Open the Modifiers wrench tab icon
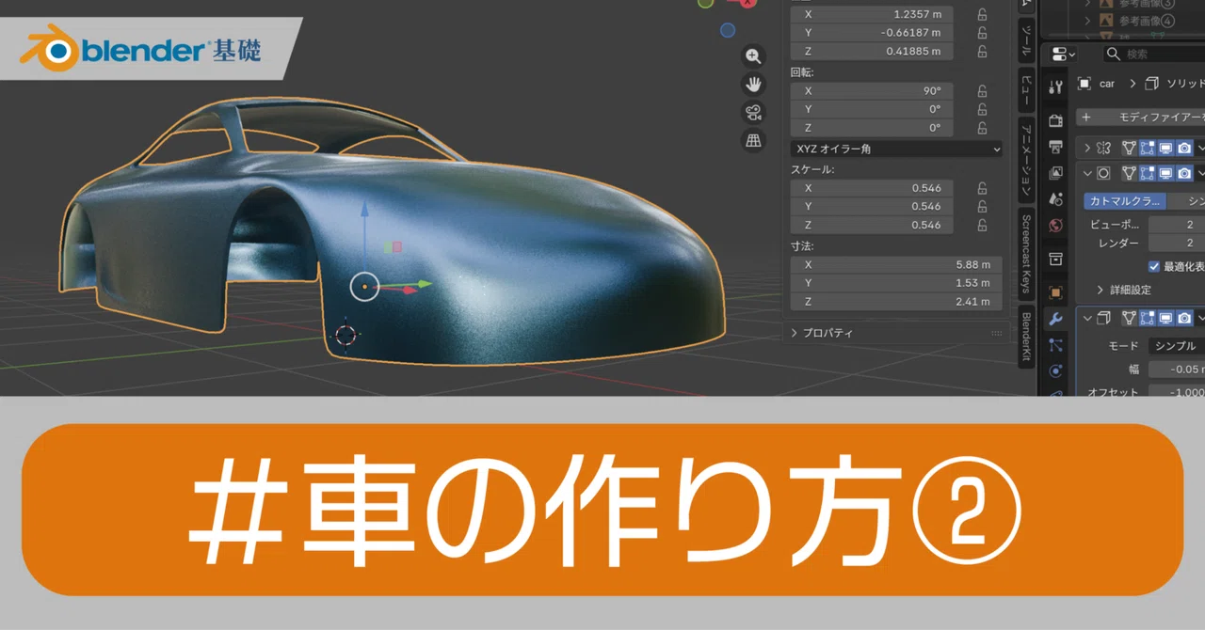The height and width of the screenshot is (630, 1205). pyautogui.click(x=1055, y=319)
